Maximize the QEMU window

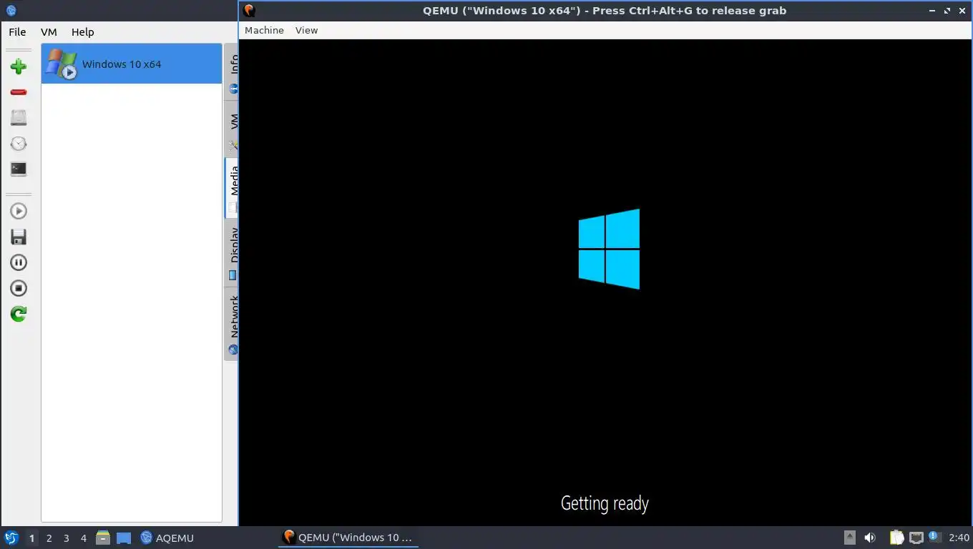point(947,11)
